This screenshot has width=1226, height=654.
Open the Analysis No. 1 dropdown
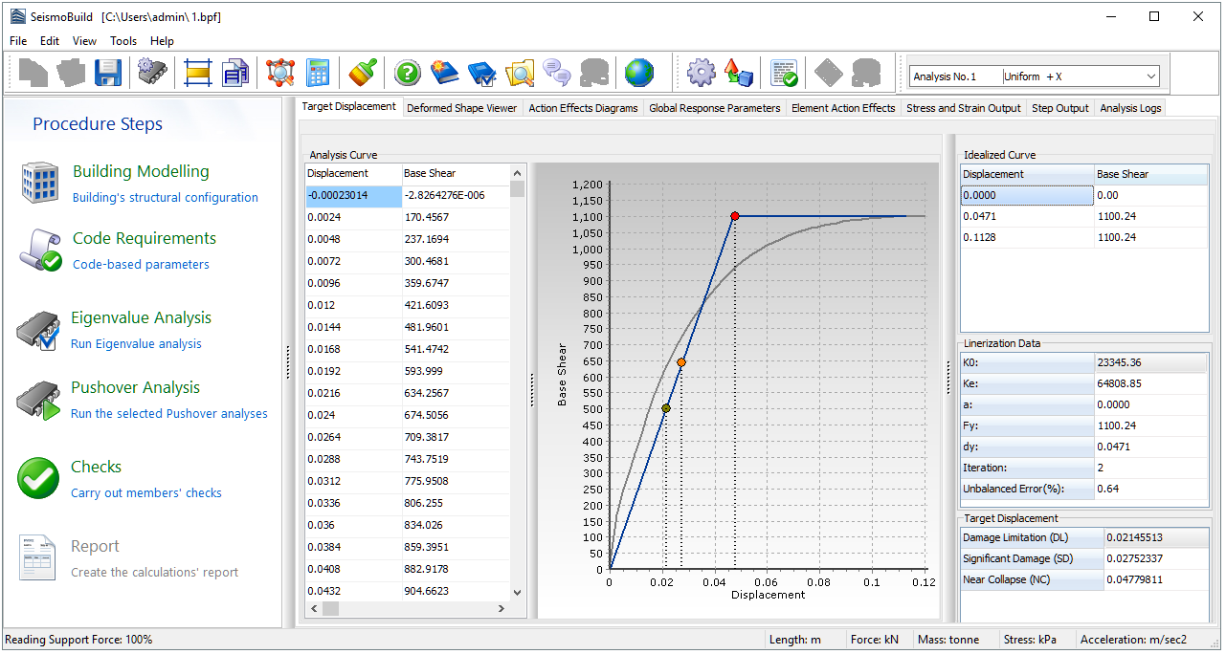1150,76
